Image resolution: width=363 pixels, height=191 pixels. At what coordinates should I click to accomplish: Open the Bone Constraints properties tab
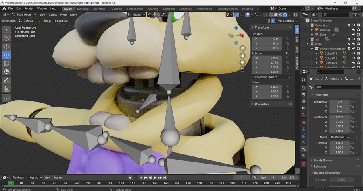304,156
